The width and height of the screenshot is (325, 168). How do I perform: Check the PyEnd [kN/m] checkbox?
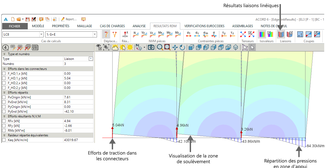click(4, 112)
